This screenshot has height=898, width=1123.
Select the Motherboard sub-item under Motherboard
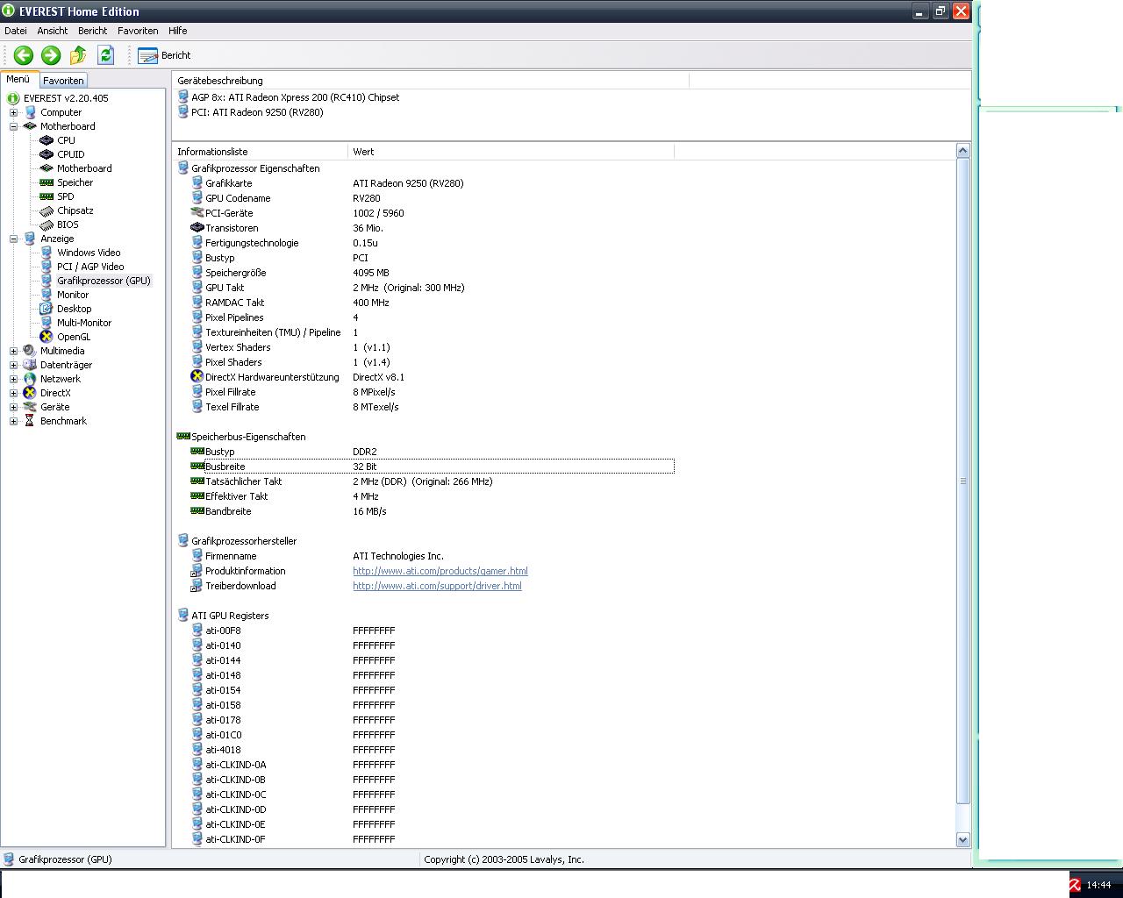(x=84, y=168)
